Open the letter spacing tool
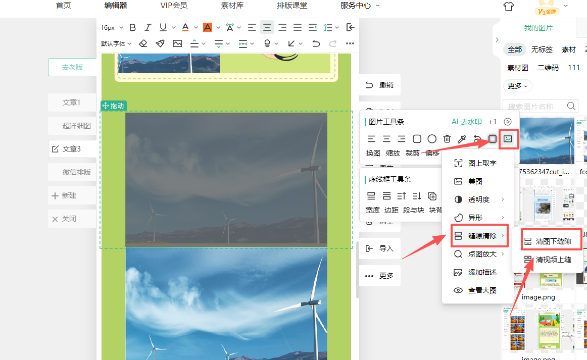 (x=229, y=27)
